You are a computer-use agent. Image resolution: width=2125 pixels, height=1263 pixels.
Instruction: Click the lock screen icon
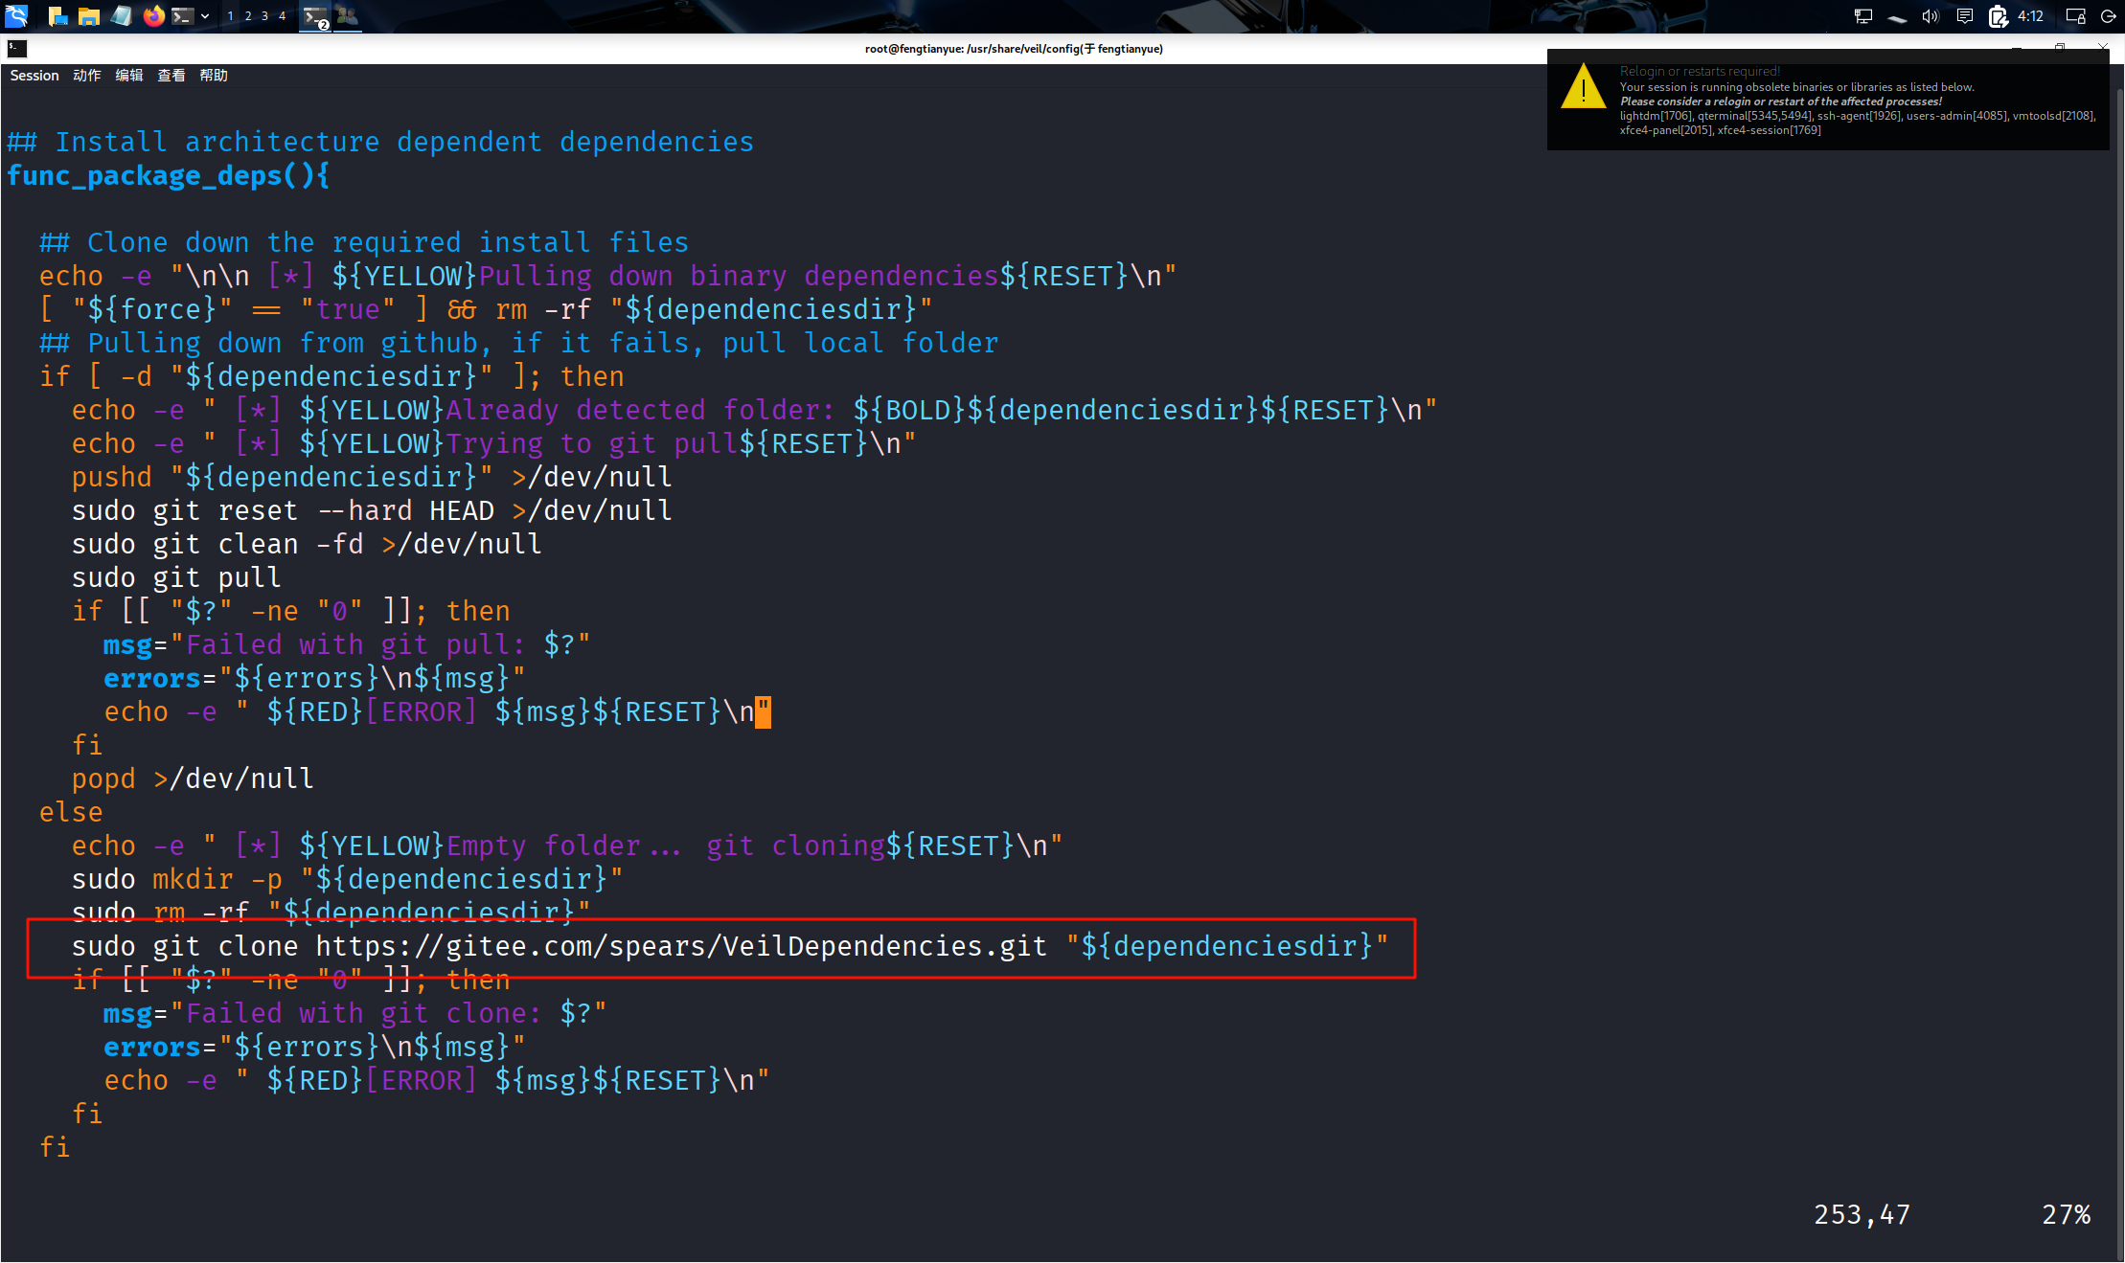[x=2075, y=15]
